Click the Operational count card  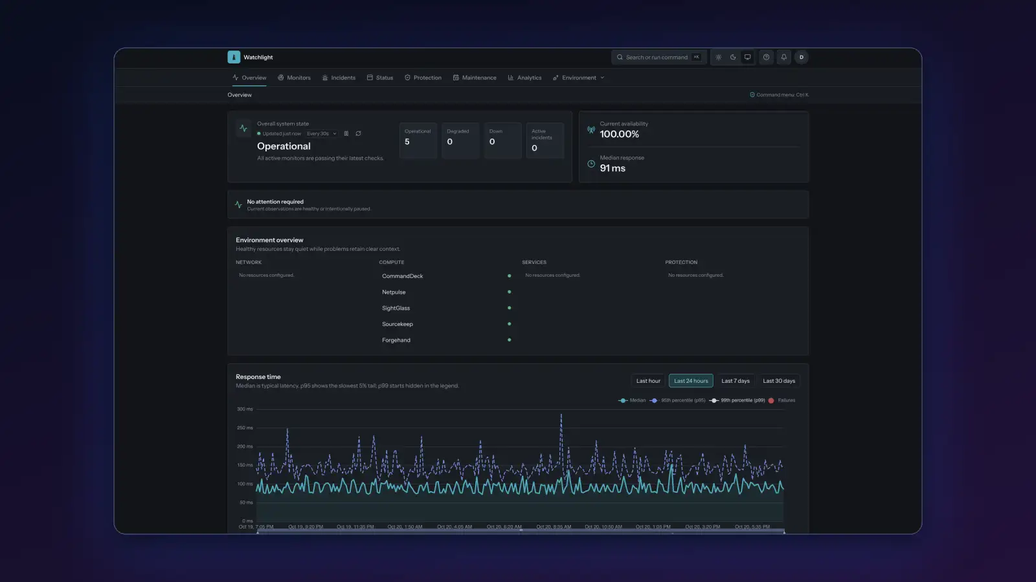(418, 140)
